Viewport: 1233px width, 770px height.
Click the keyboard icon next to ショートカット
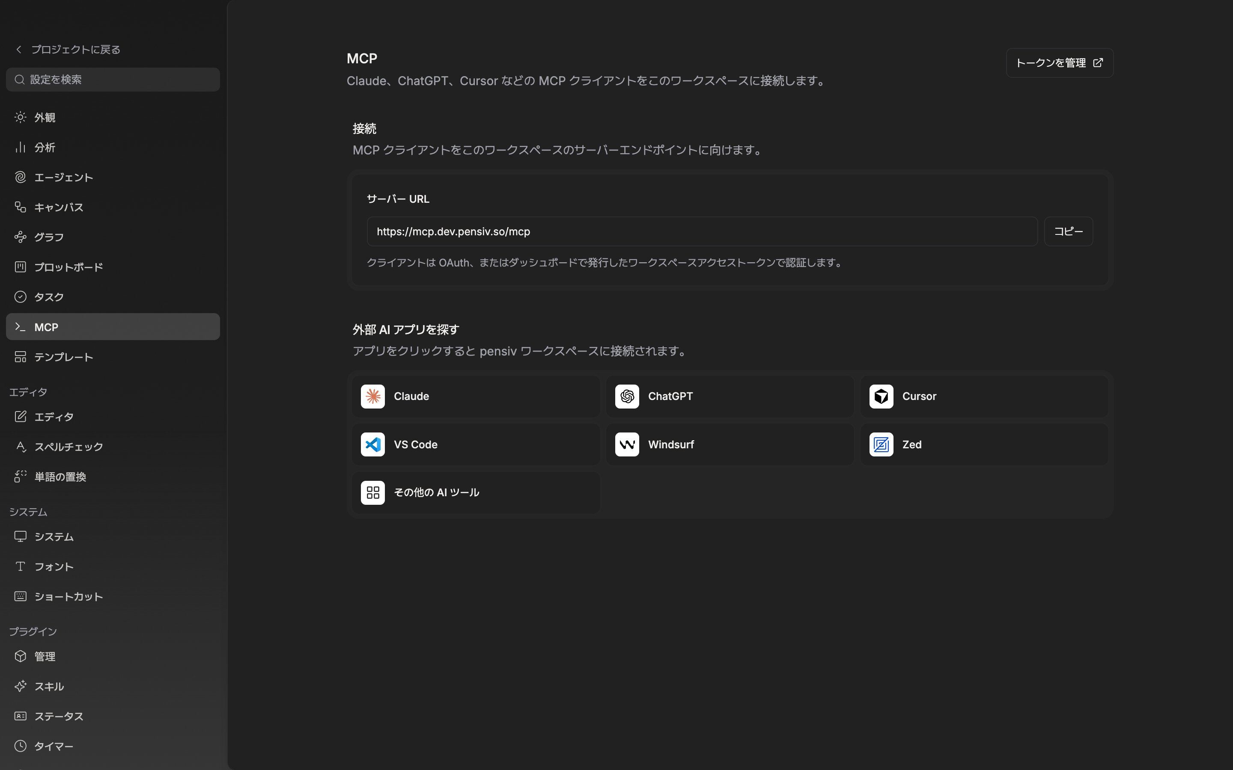[21, 596]
